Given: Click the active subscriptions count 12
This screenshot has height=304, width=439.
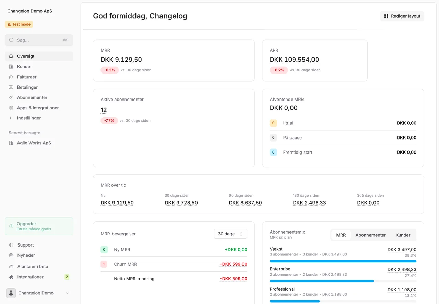Looking at the screenshot, I should 104,110.
